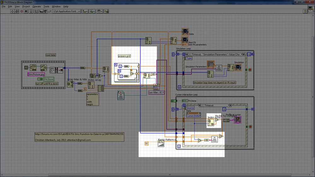The width and height of the screenshot is (315, 177).
Task: Click the Ramp Pattern.vi icon
Action: (161, 144)
